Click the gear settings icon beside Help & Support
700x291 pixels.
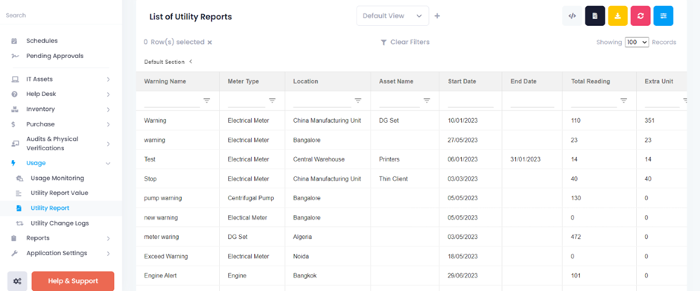tap(17, 281)
